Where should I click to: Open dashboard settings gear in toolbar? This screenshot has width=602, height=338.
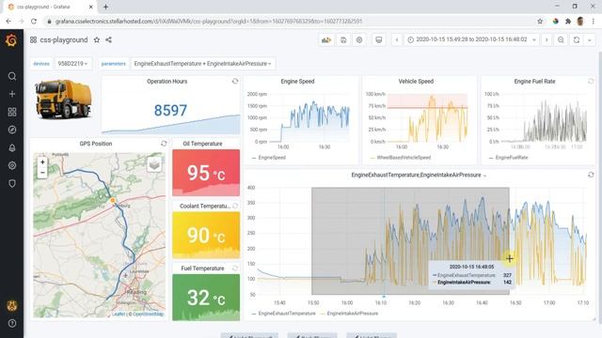[x=359, y=39]
